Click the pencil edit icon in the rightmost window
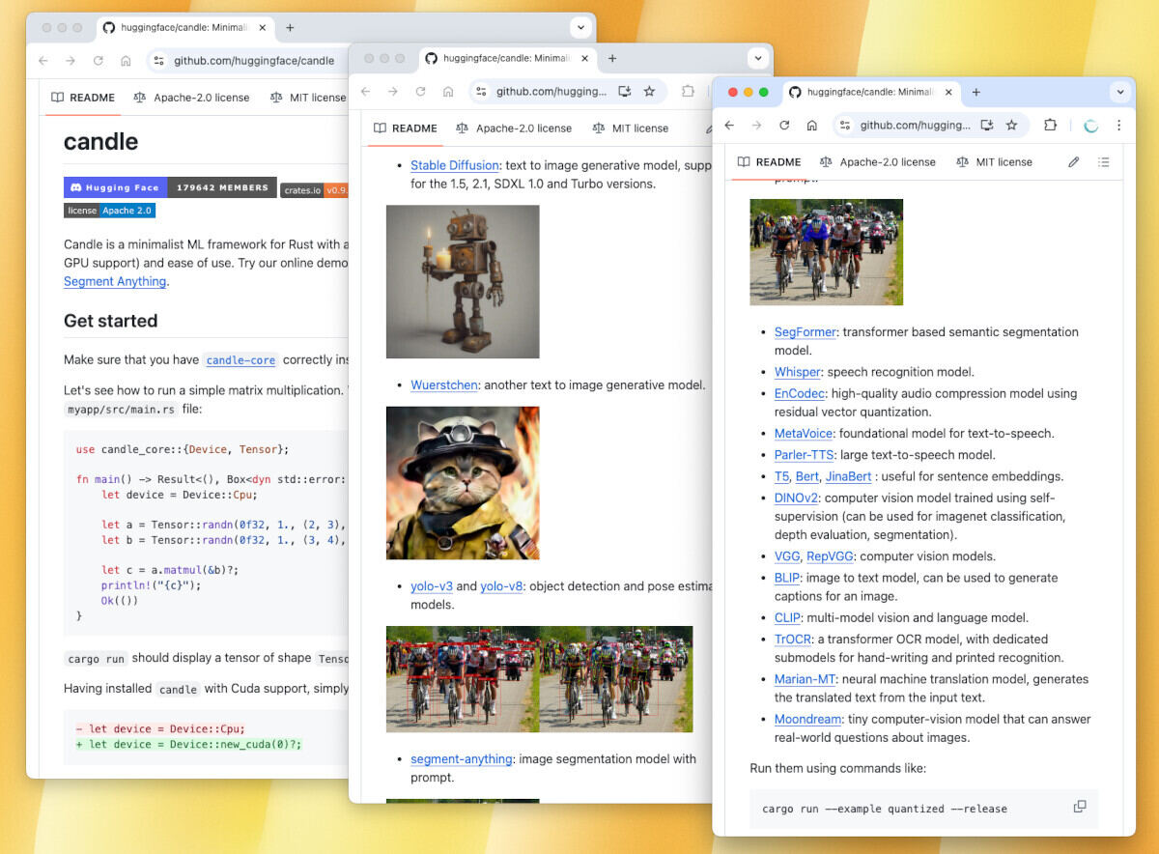This screenshot has height=854, width=1159. tap(1073, 162)
